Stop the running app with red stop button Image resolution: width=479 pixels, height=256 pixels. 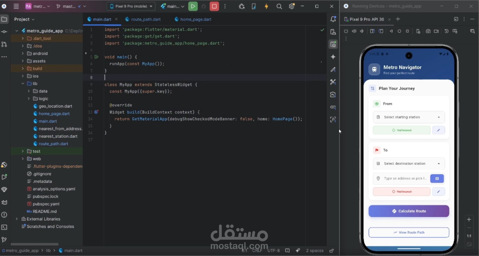(214, 6)
